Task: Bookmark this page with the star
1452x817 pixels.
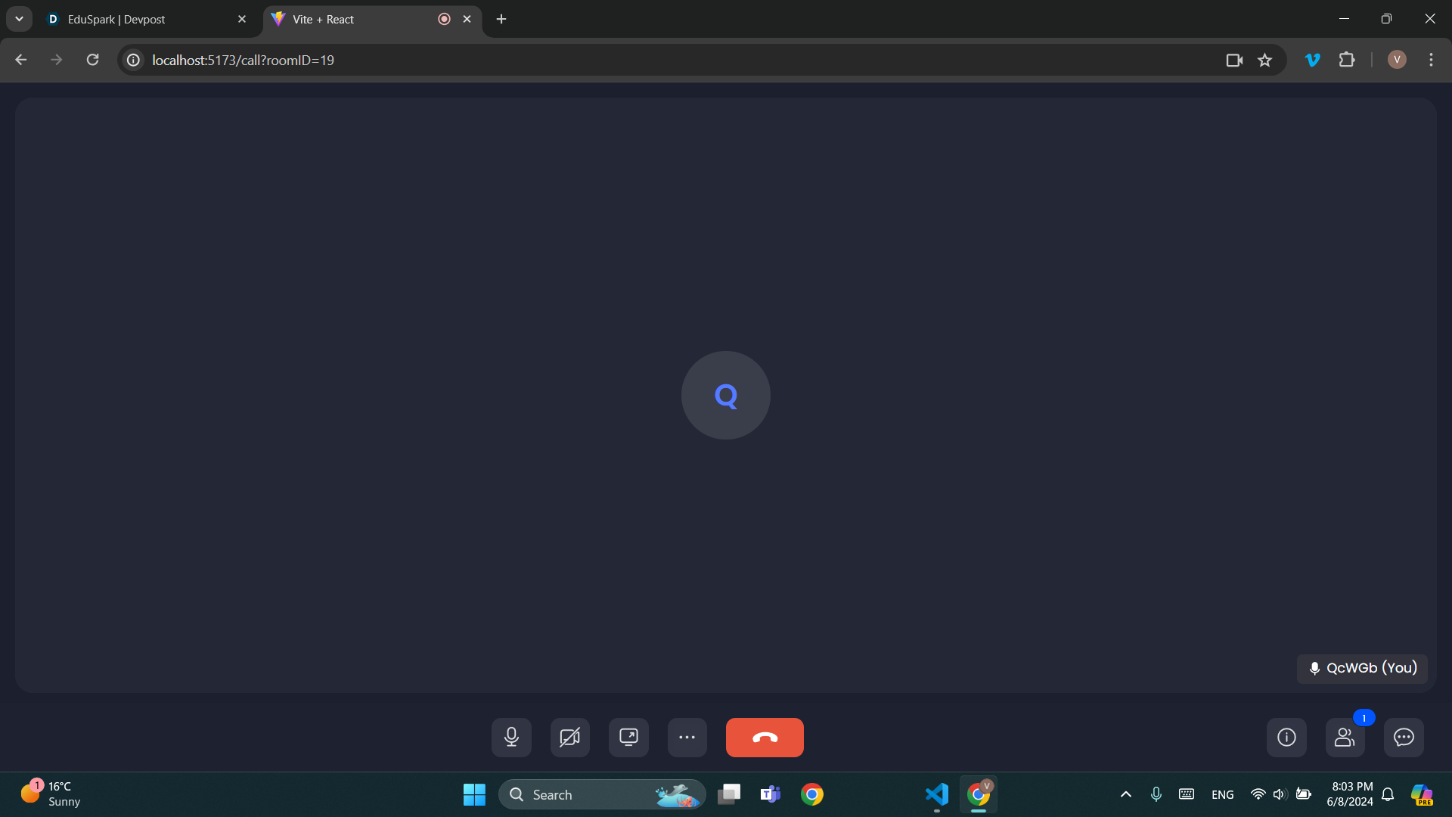Action: [1264, 60]
